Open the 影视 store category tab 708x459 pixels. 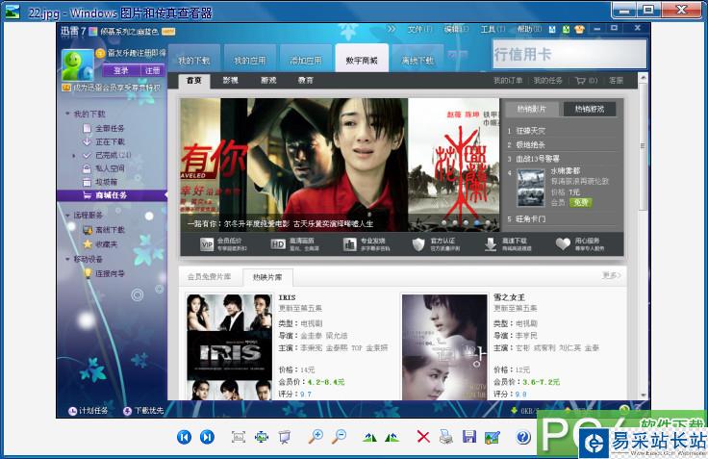(230, 81)
